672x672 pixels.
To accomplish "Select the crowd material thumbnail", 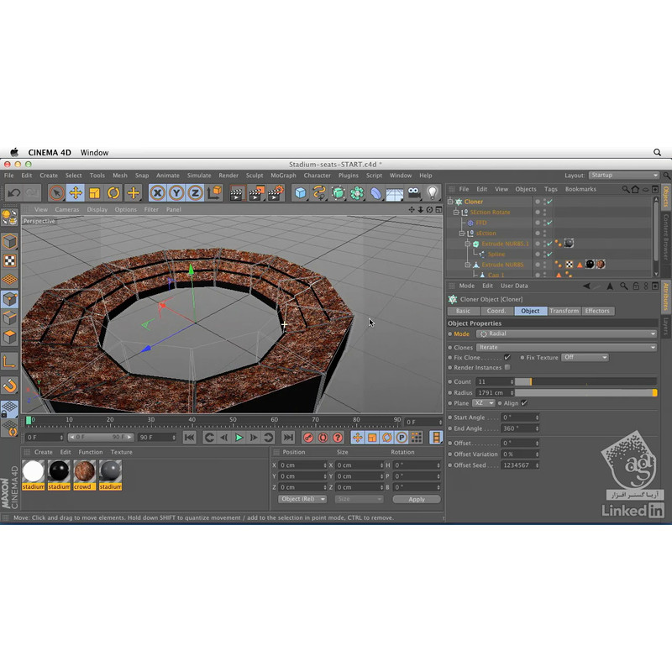I will click(x=85, y=475).
